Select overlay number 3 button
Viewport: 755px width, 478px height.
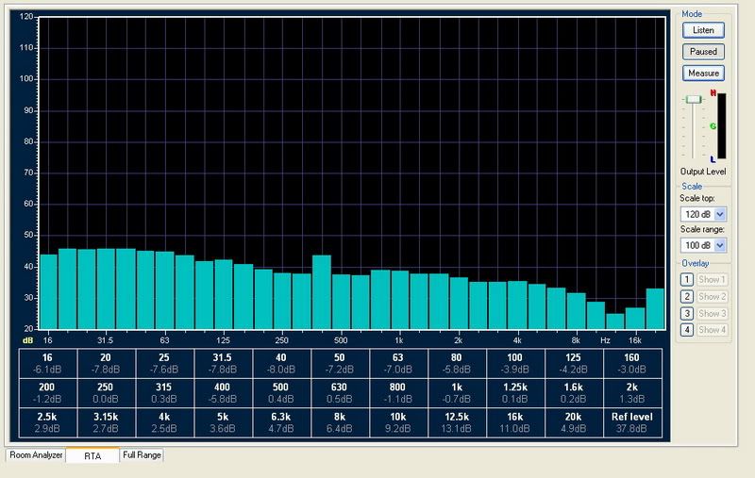click(686, 313)
